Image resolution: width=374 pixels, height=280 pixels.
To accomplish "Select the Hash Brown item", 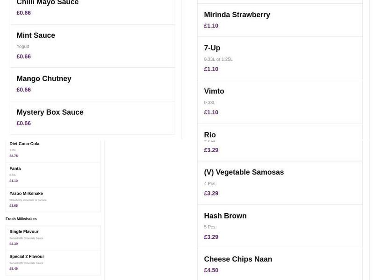I will tap(225, 216).
